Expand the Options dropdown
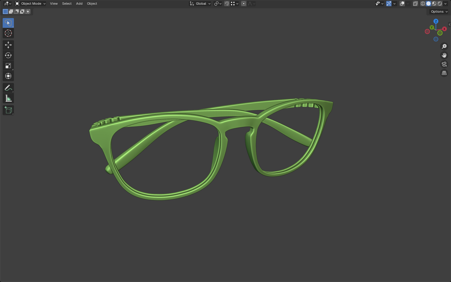Image resolution: width=451 pixels, height=282 pixels. pyautogui.click(x=439, y=12)
